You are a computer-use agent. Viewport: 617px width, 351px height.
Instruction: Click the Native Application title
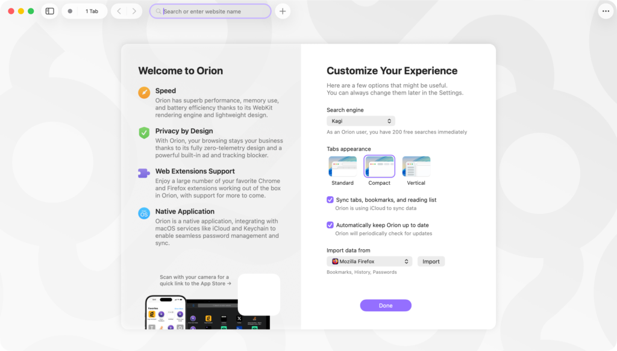[x=184, y=211]
